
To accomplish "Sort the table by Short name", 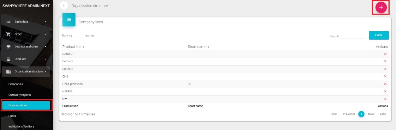I will click(x=198, y=47).
